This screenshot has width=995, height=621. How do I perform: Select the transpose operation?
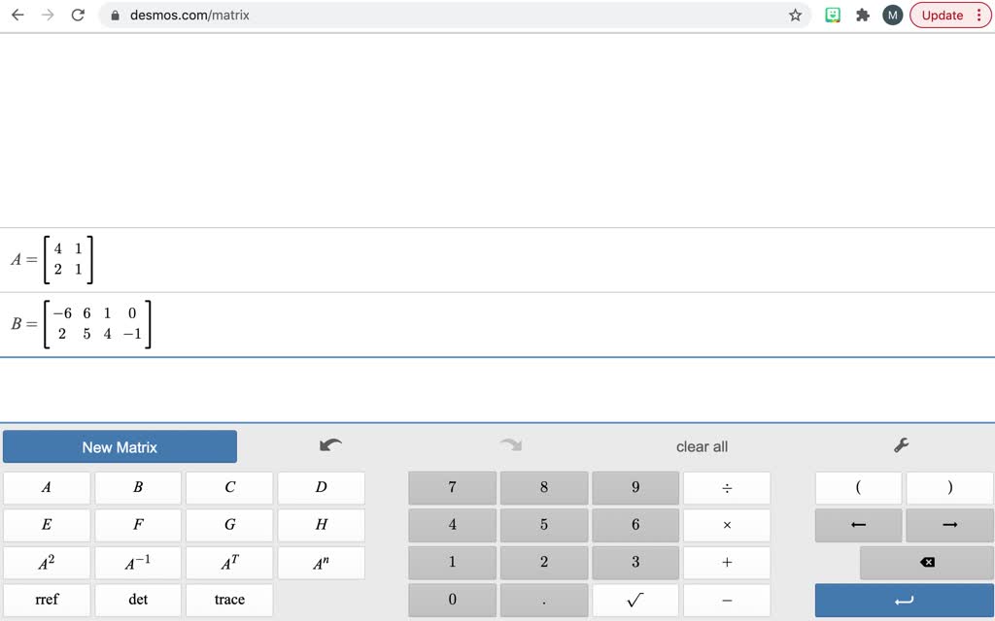228,563
